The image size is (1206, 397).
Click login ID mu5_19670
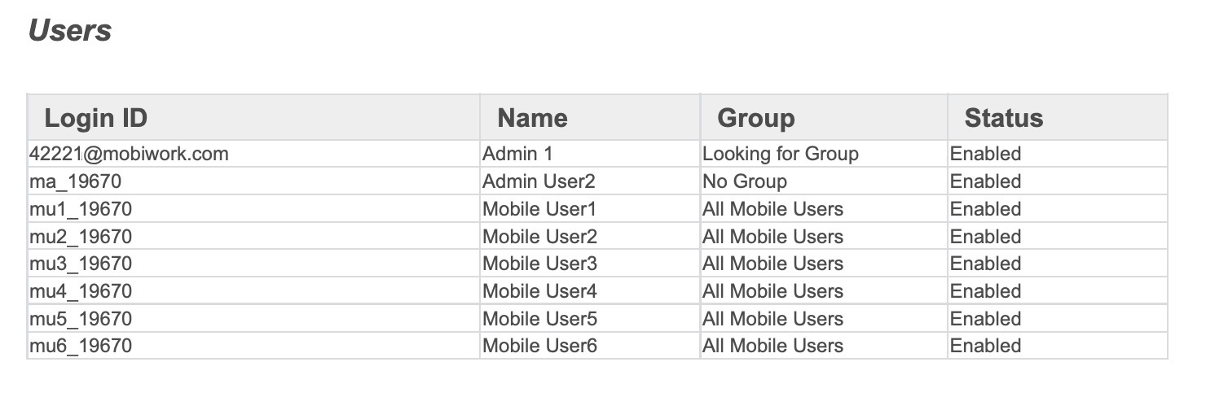click(x=81, y=319)
